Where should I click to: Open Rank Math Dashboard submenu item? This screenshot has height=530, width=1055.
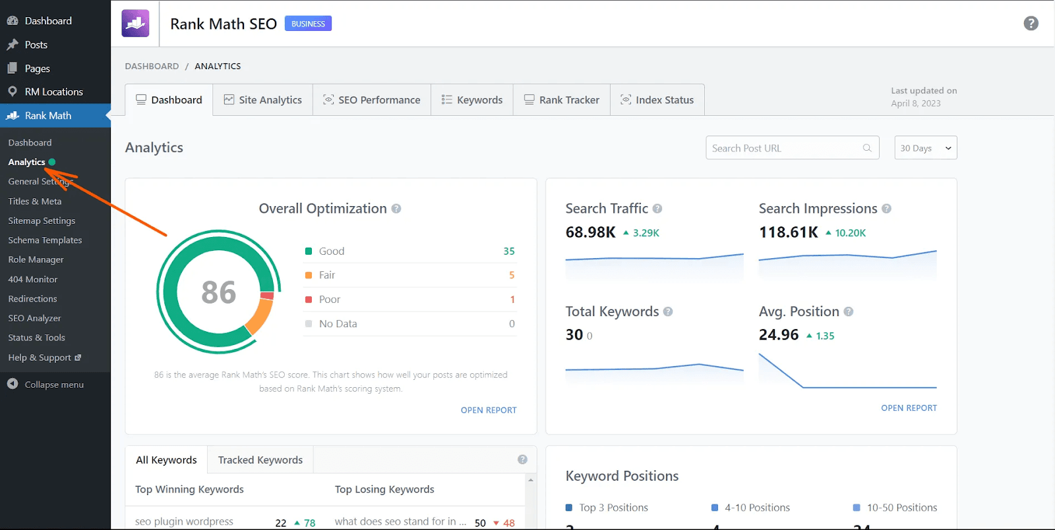(x=30, y=142)
